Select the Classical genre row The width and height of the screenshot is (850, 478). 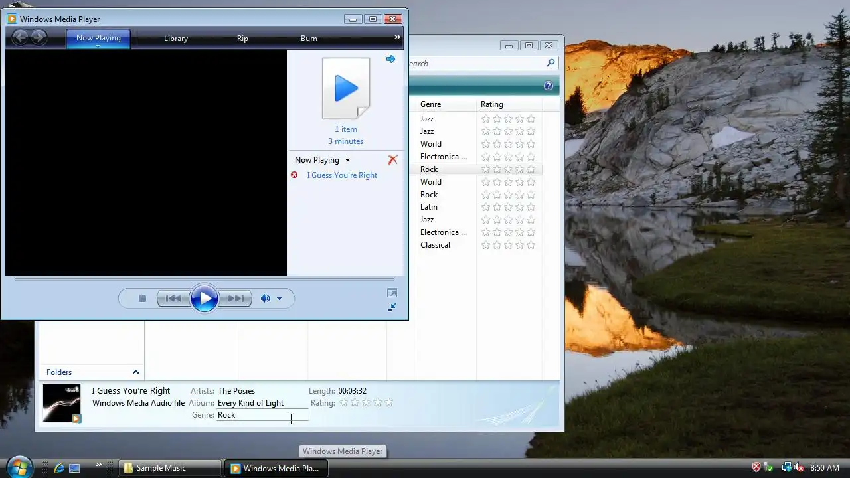point(435,245)
